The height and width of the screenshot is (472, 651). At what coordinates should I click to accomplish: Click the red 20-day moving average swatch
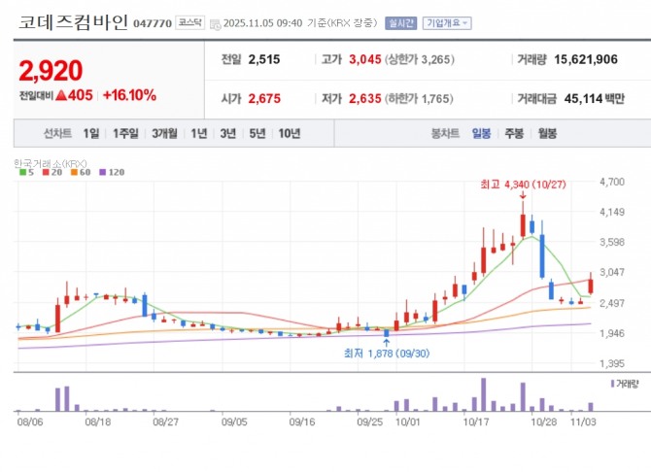(x=46, y=172)
